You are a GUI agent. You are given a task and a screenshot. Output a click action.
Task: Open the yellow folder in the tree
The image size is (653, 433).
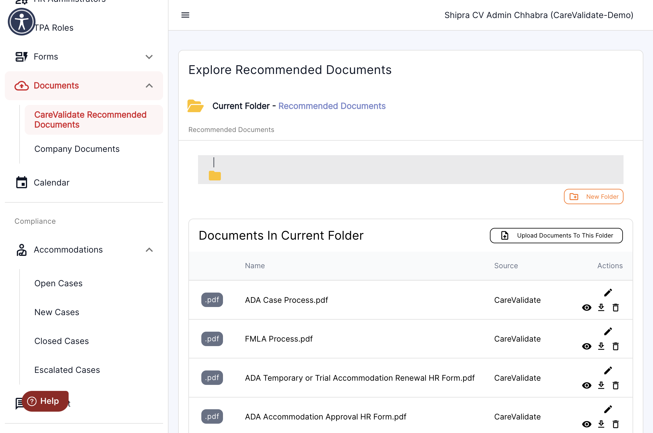click(x=215, y=176)
